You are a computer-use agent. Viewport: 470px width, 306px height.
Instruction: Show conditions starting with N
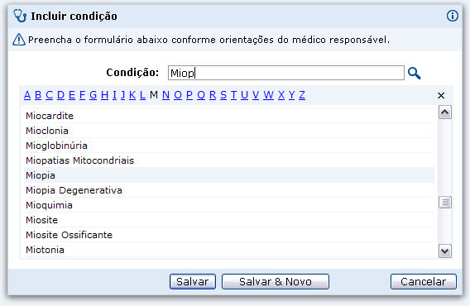click(165, 95)
